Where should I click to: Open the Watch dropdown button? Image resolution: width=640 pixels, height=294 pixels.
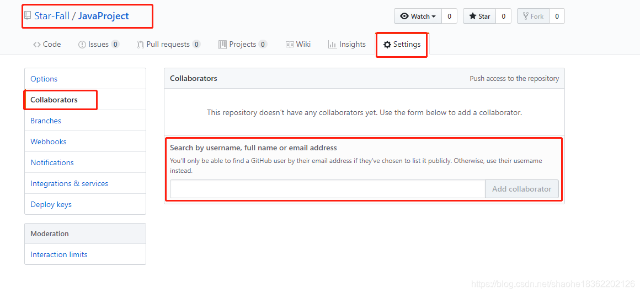click(x=418, y=17)
